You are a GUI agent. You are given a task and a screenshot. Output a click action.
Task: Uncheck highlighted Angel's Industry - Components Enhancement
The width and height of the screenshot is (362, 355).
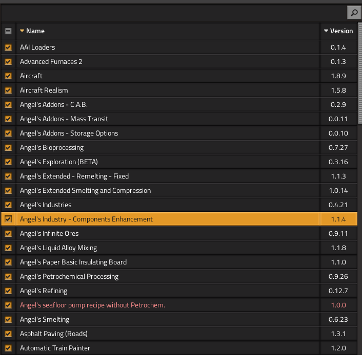pos(8,219)
